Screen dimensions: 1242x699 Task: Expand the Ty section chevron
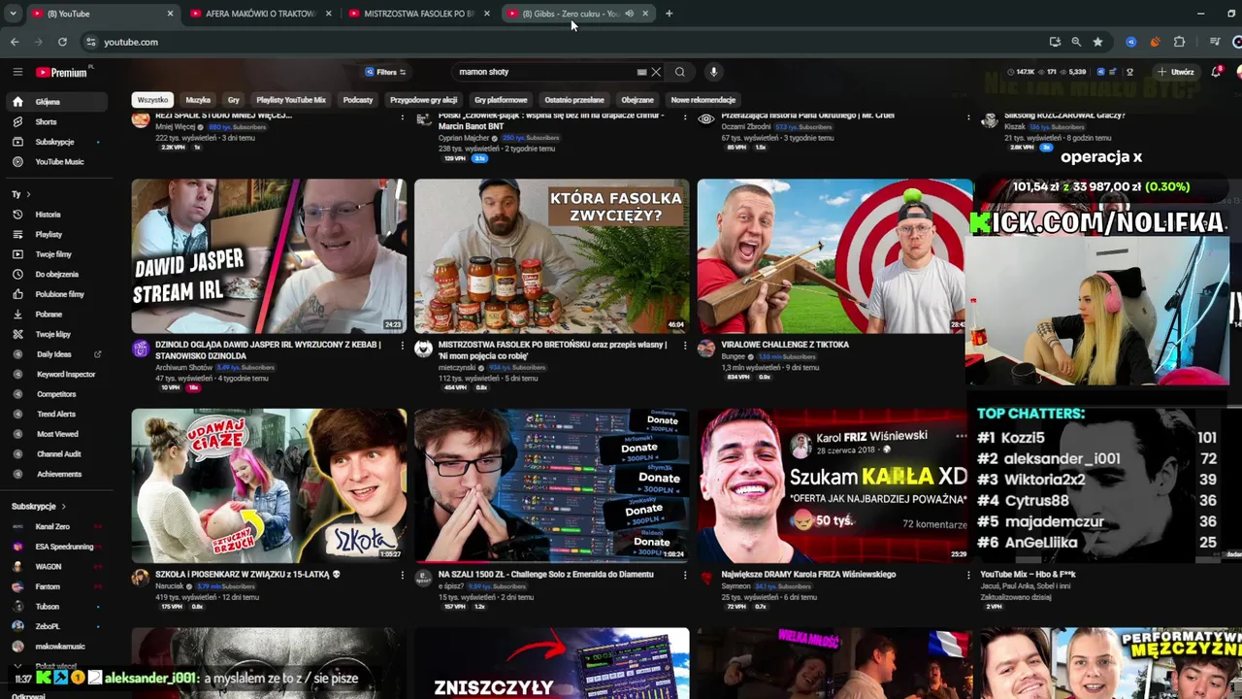(x=28, y=194)
